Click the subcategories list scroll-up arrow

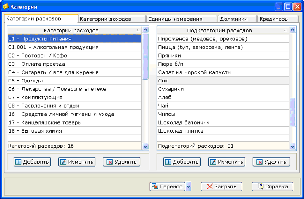293,30
